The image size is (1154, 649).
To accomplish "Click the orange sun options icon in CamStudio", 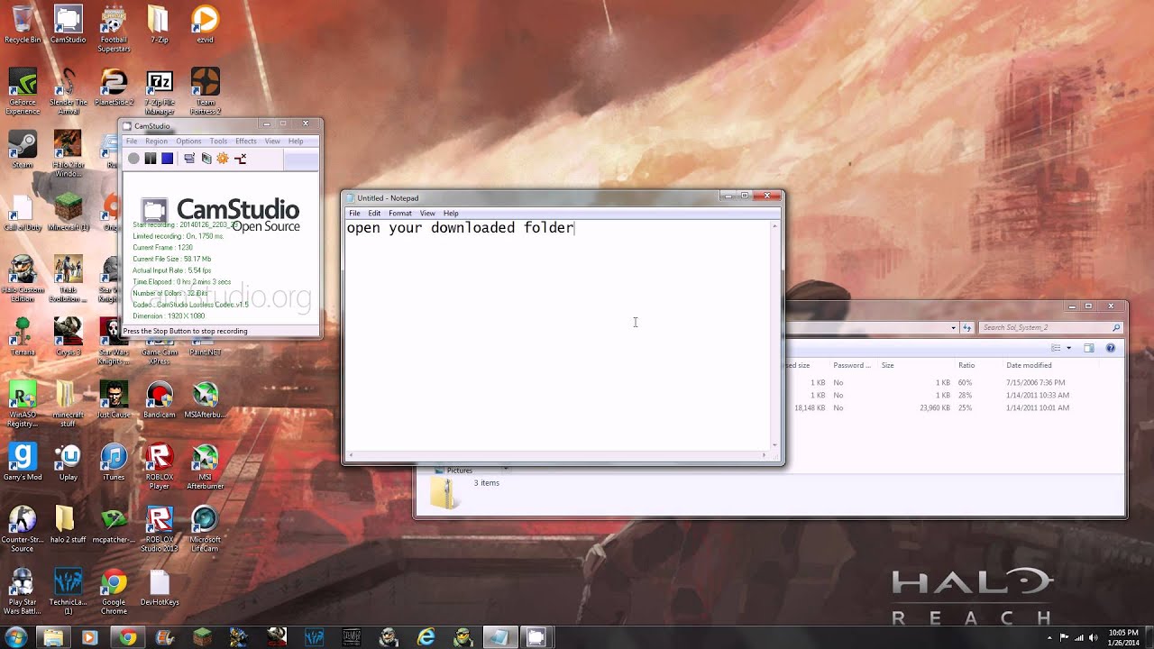I will click(223, 159).
